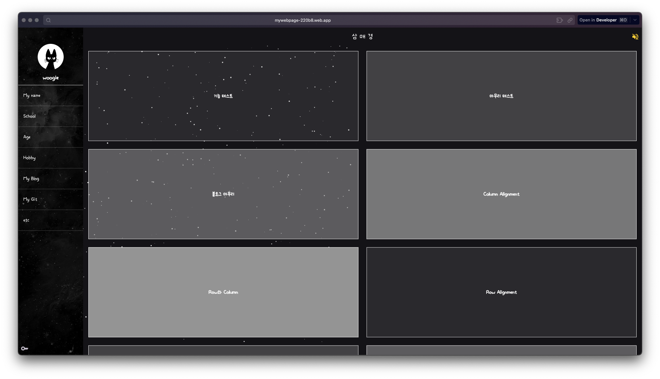The image size is (660, 379).
Task: Select My name in the sidebar
Action: tap(32, 95)
